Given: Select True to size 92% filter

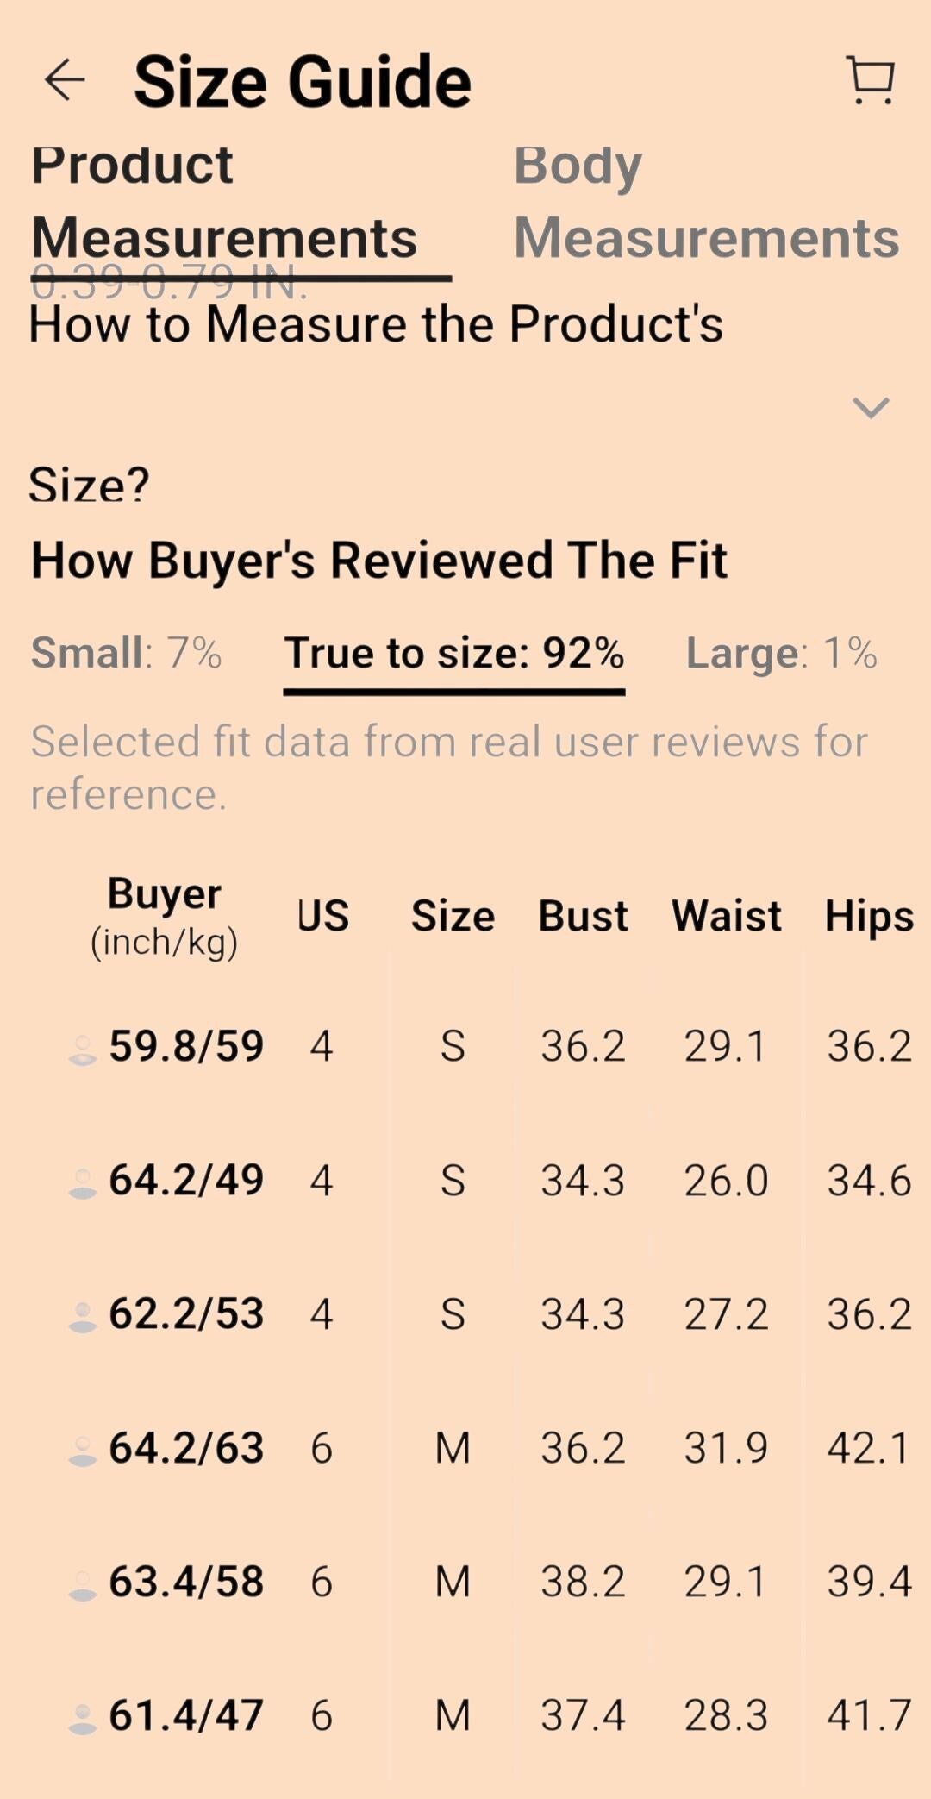Looking at the screenshot, I should (x=454, y=653).
